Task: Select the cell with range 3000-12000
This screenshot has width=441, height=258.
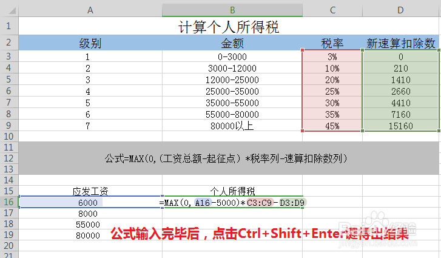Action: 232,68
